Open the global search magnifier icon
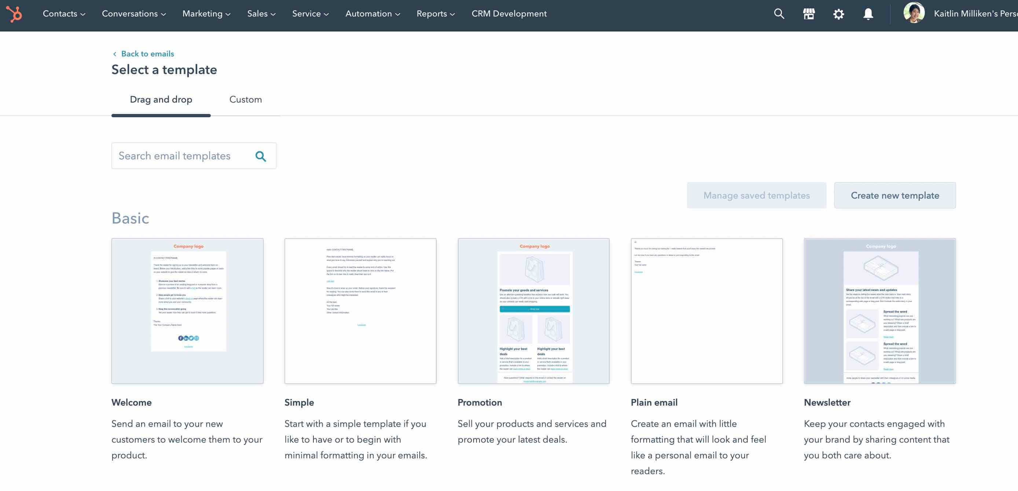The height and width of the screenshot is (491, 1018). coord(779,14)
